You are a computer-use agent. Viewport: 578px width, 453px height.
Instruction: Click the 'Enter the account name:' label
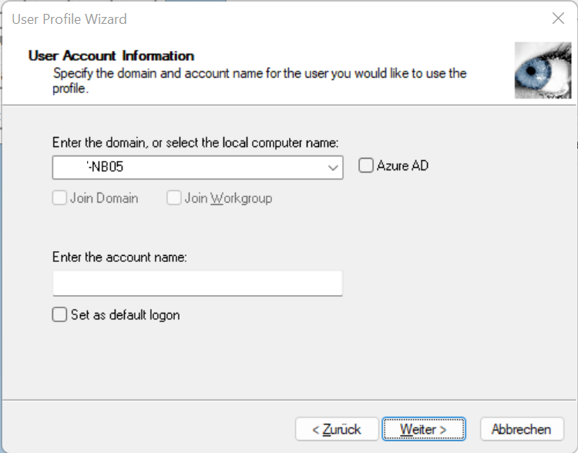click(x=119, y=257)
